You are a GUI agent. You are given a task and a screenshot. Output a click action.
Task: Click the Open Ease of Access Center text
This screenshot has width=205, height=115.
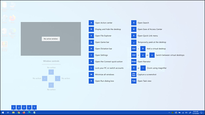(x=150, y=29)
